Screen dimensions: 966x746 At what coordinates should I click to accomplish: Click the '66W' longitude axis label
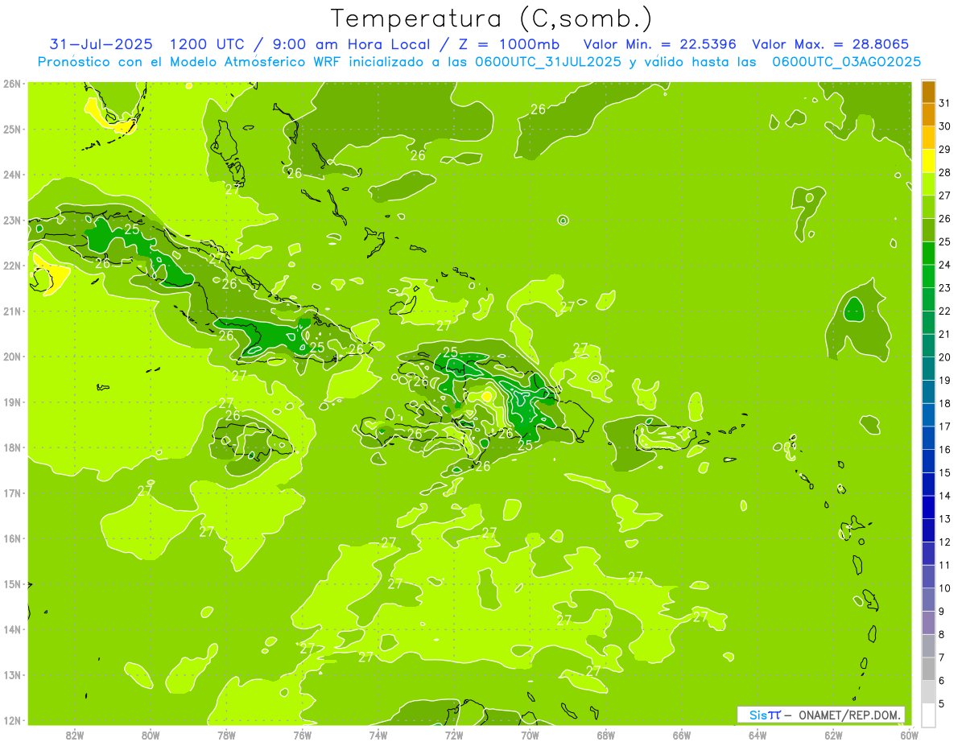pyautogui.click(x=682, y=735)
